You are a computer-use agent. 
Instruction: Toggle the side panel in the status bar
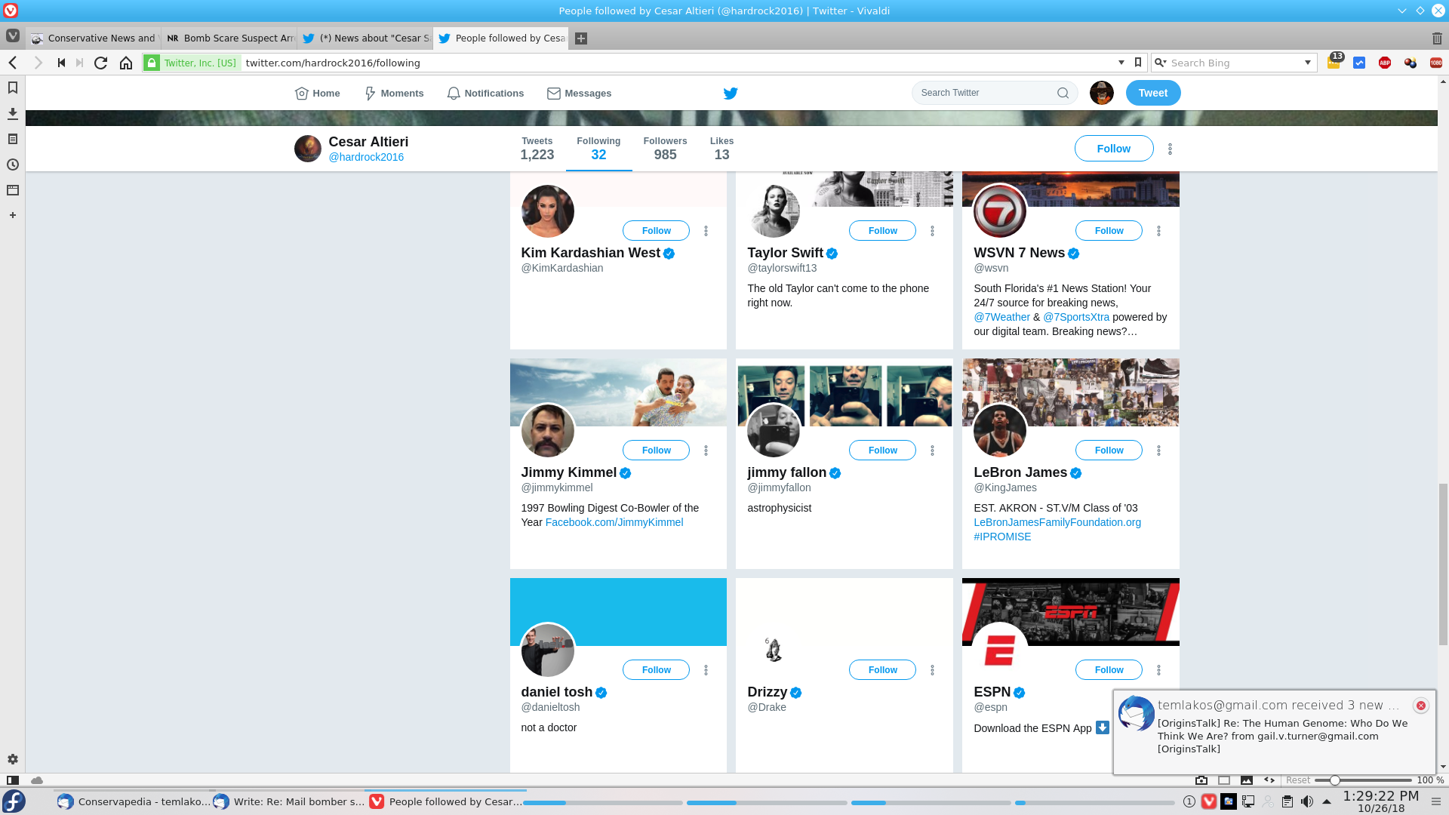[12, 780]
